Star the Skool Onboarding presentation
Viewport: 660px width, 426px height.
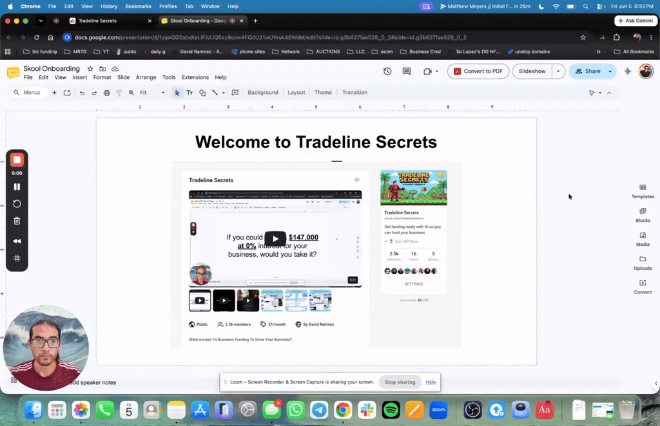pyautogui.click(x=90, y=68)
